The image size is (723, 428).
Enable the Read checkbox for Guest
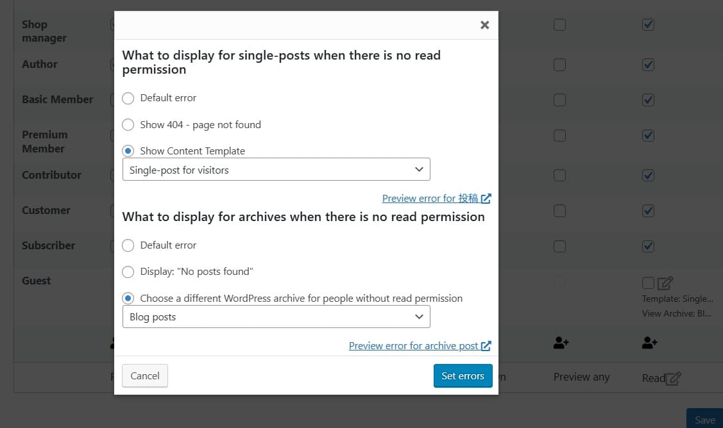pos(648,283)
